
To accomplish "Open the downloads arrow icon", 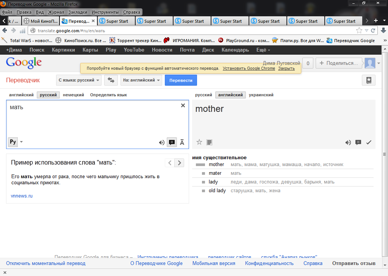I will tap(383, 30).
